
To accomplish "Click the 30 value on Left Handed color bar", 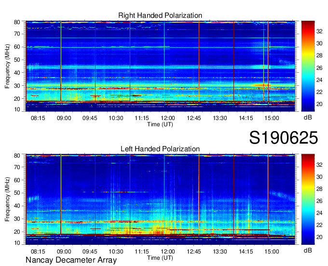I will pos(319,177).
